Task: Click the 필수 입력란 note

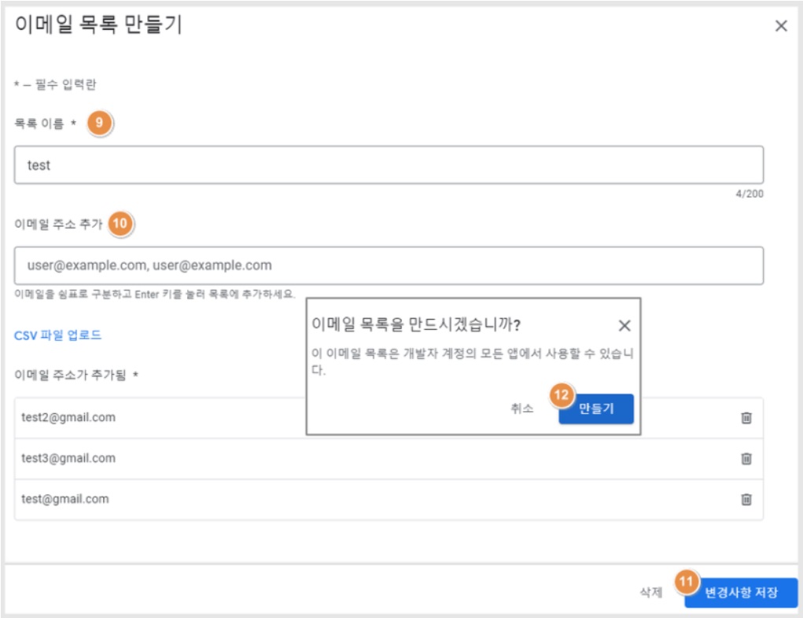Action: [55, 84]
